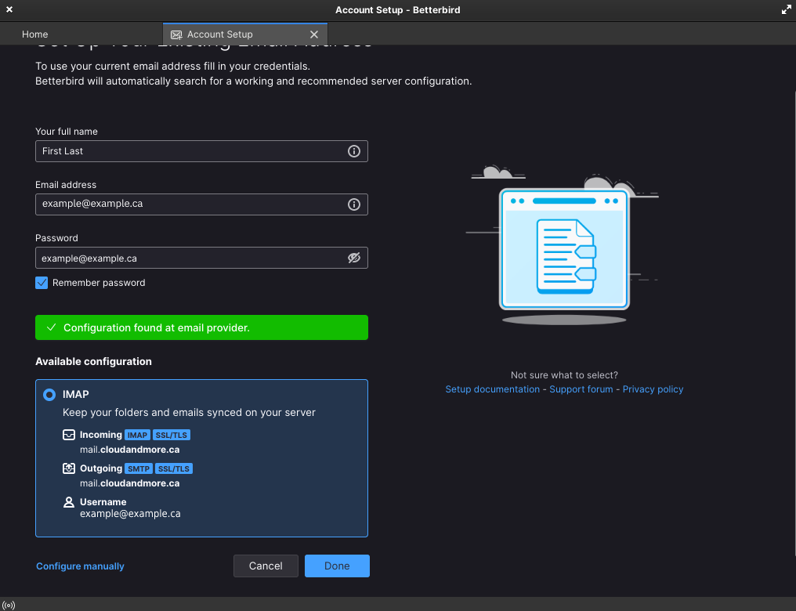Click the 'Available configuration' heading
Screen dimensions: 796x611
point(93,361)
